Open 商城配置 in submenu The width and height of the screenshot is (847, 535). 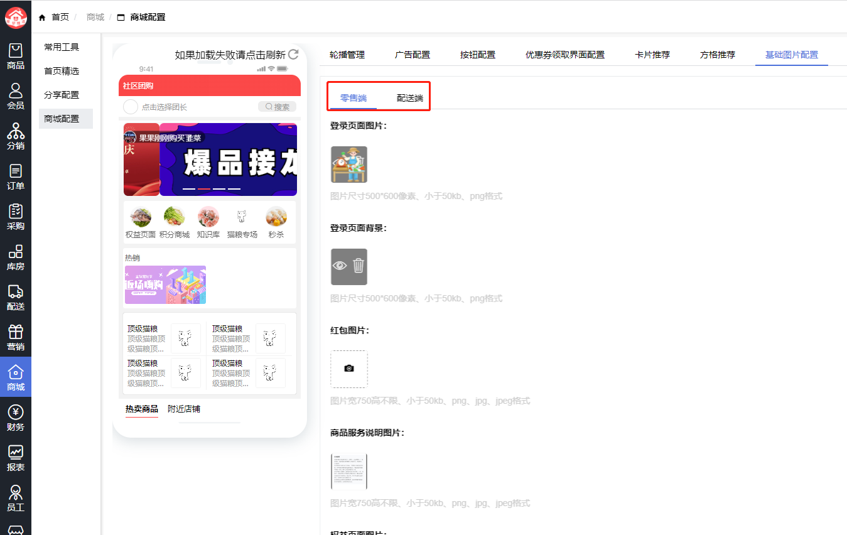[66, 119]
